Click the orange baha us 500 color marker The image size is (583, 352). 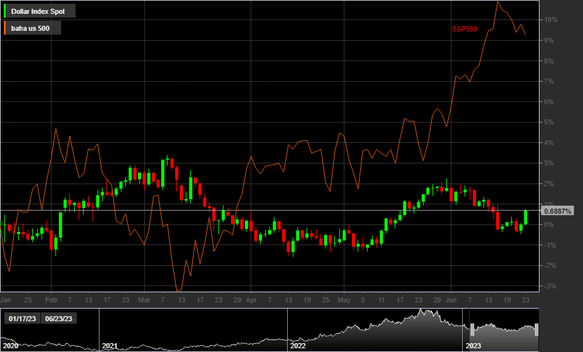(5, 28)
